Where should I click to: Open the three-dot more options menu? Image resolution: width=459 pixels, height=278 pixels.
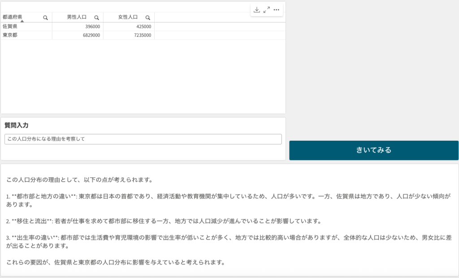tap(276, 10)
